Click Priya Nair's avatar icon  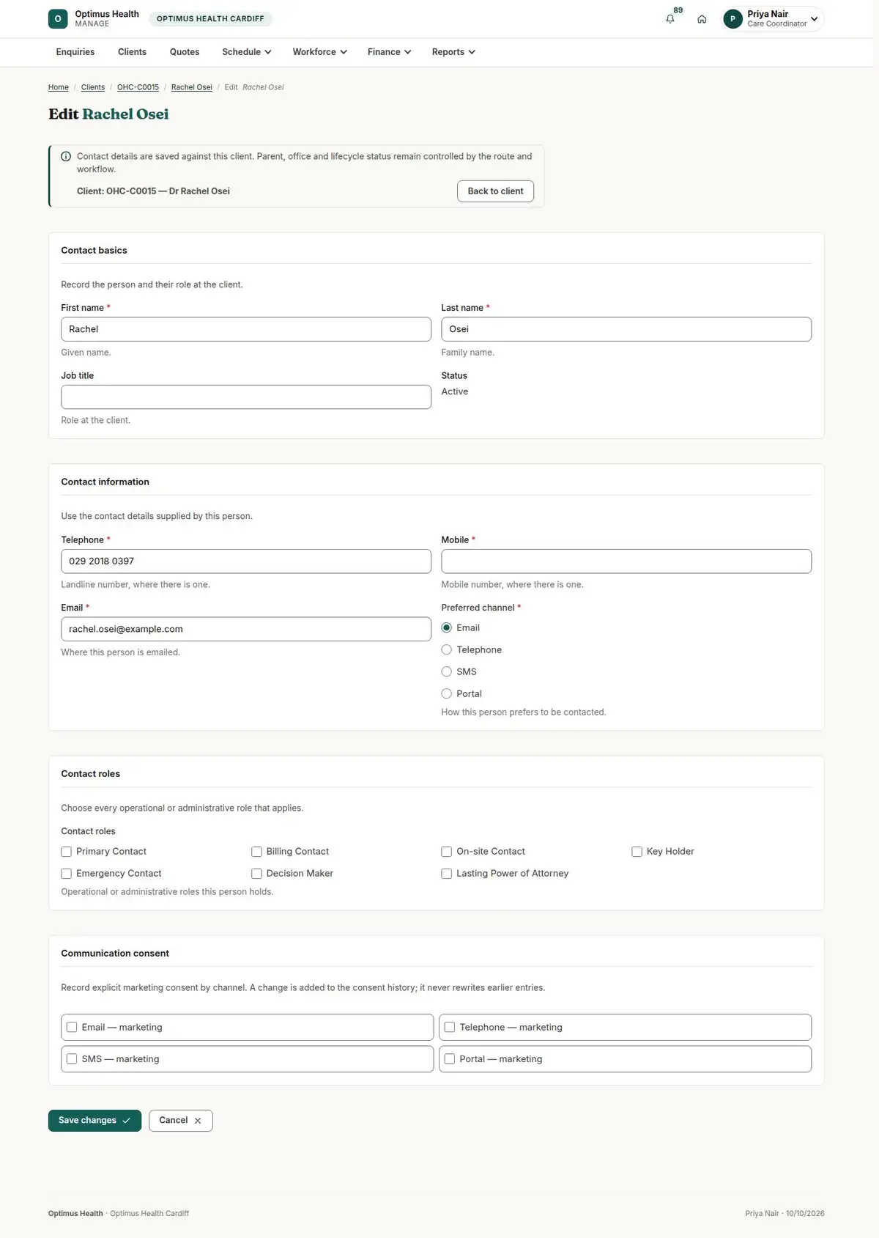[x=732, y=19]
